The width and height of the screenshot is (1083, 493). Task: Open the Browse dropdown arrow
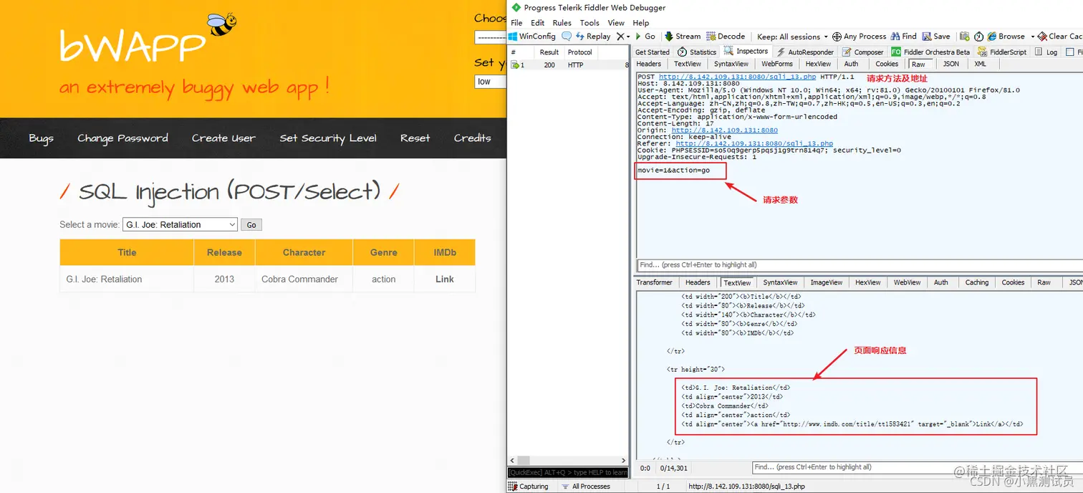click(x=1032, y=36)
